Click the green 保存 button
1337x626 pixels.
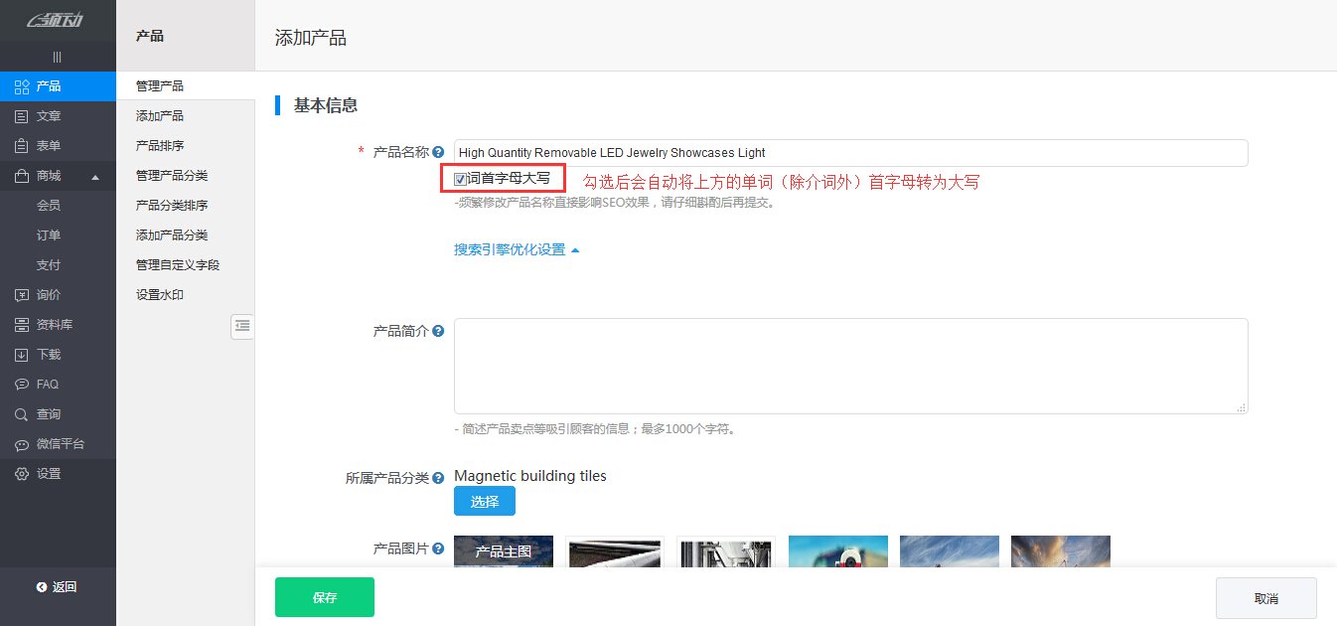[324, 597]
